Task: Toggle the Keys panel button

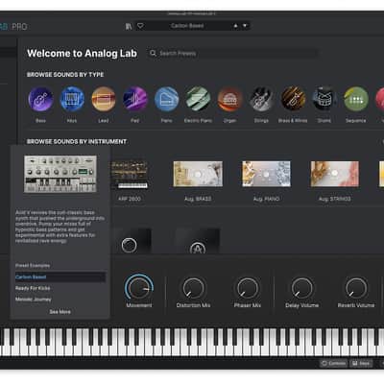Action: click(361, 363)
